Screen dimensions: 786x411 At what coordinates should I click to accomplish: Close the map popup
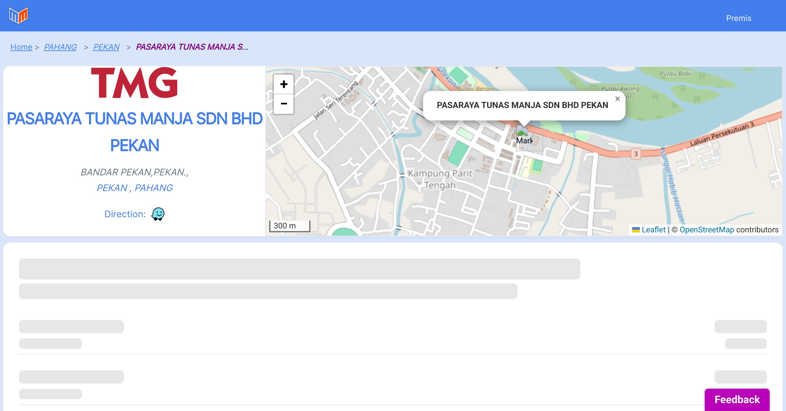617,99
